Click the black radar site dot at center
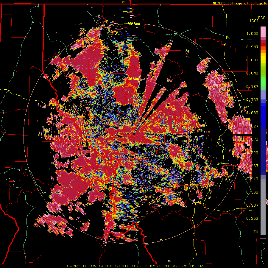 coord(134,134)
